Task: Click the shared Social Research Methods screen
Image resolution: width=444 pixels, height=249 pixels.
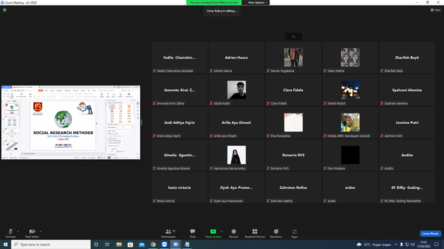Action: tap(71, 122)
